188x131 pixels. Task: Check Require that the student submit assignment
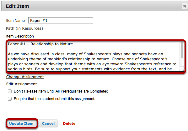coord(10,99)
